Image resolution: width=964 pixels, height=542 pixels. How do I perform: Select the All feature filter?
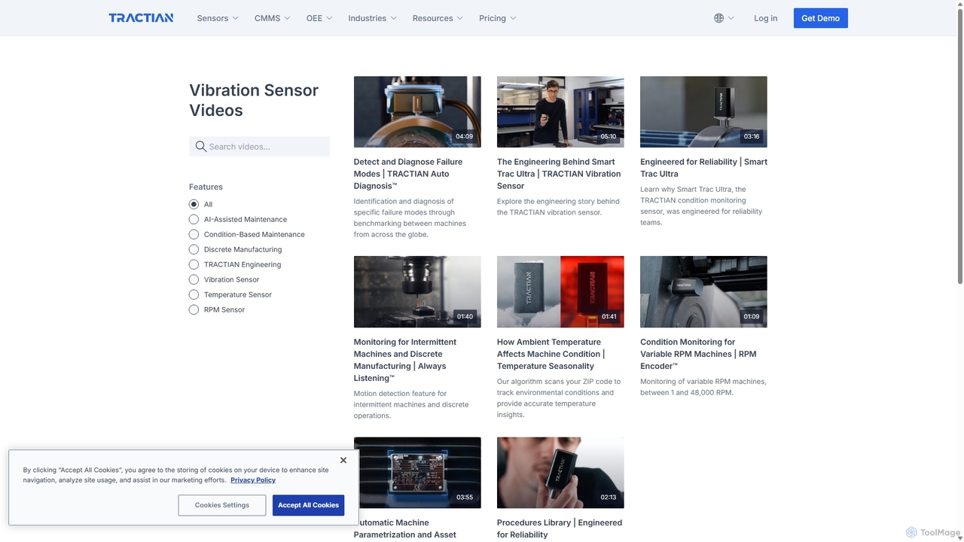point(194,204)
